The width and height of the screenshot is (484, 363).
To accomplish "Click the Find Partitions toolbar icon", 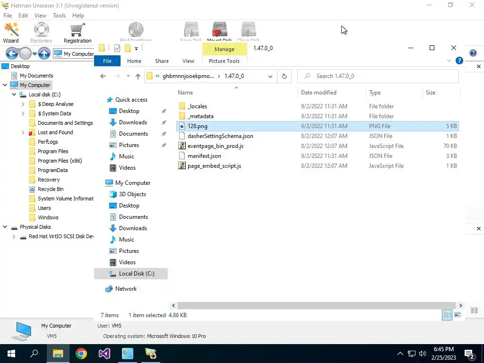I will (x=136, y=31).
